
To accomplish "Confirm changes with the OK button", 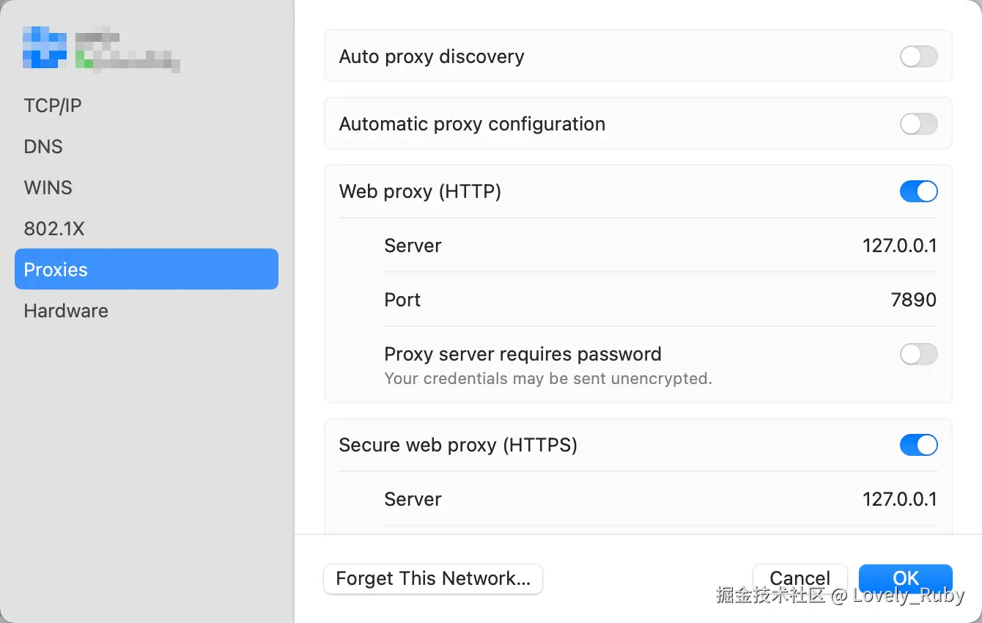I will pyautogui.click(x=905, y=578).
